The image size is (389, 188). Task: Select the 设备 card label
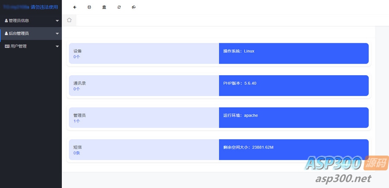[77, 51]
